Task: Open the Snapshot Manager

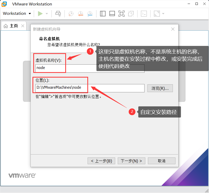Action: (90, 13)
